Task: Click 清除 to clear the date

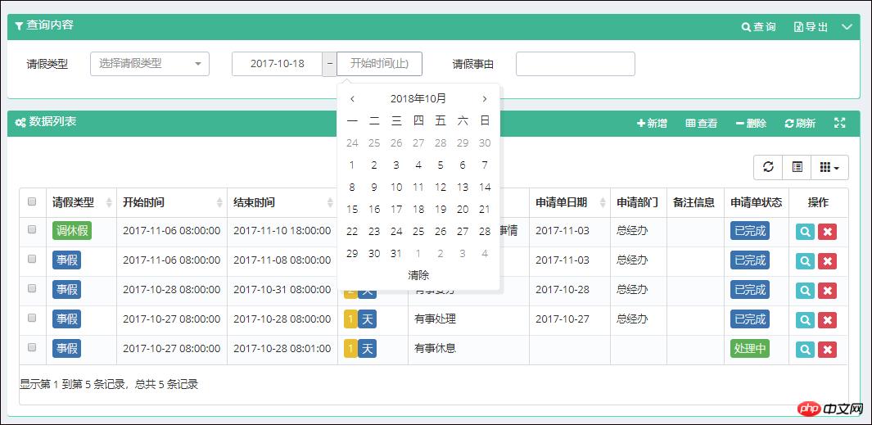Action: (x=418, y=275)
